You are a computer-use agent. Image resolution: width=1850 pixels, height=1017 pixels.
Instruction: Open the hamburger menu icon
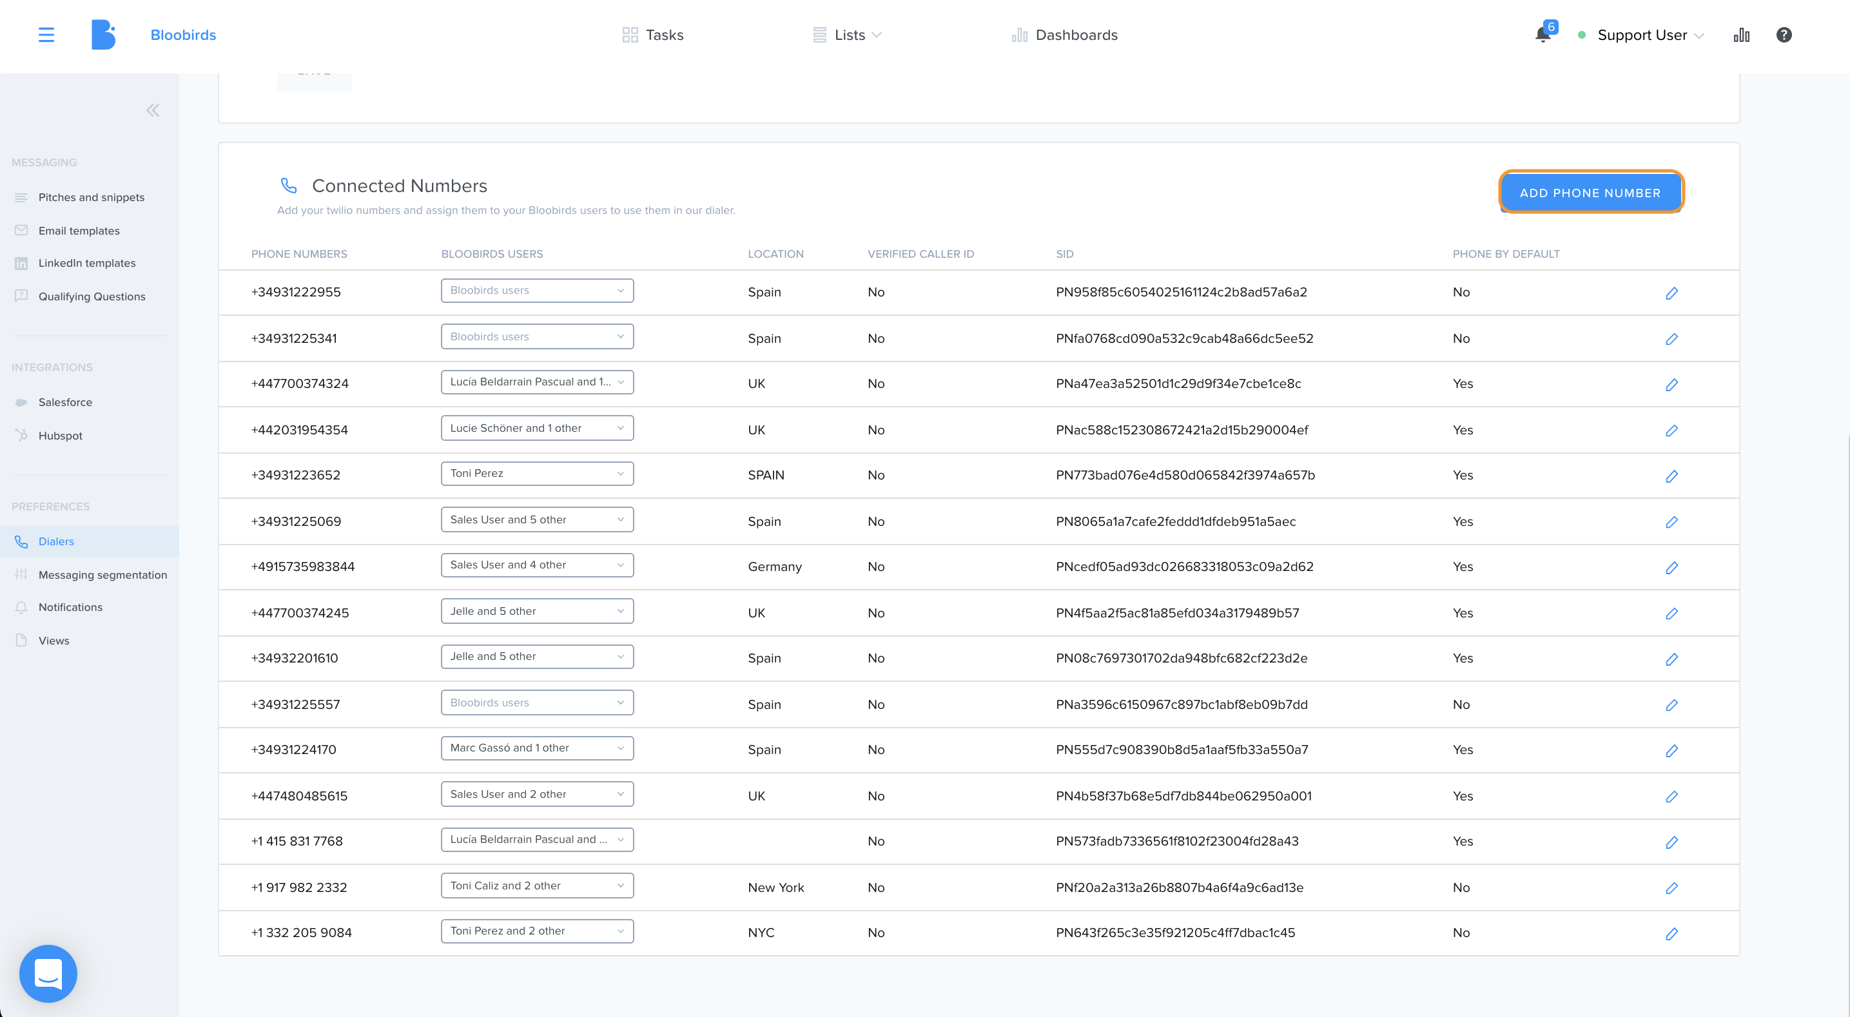click(46, 34)
